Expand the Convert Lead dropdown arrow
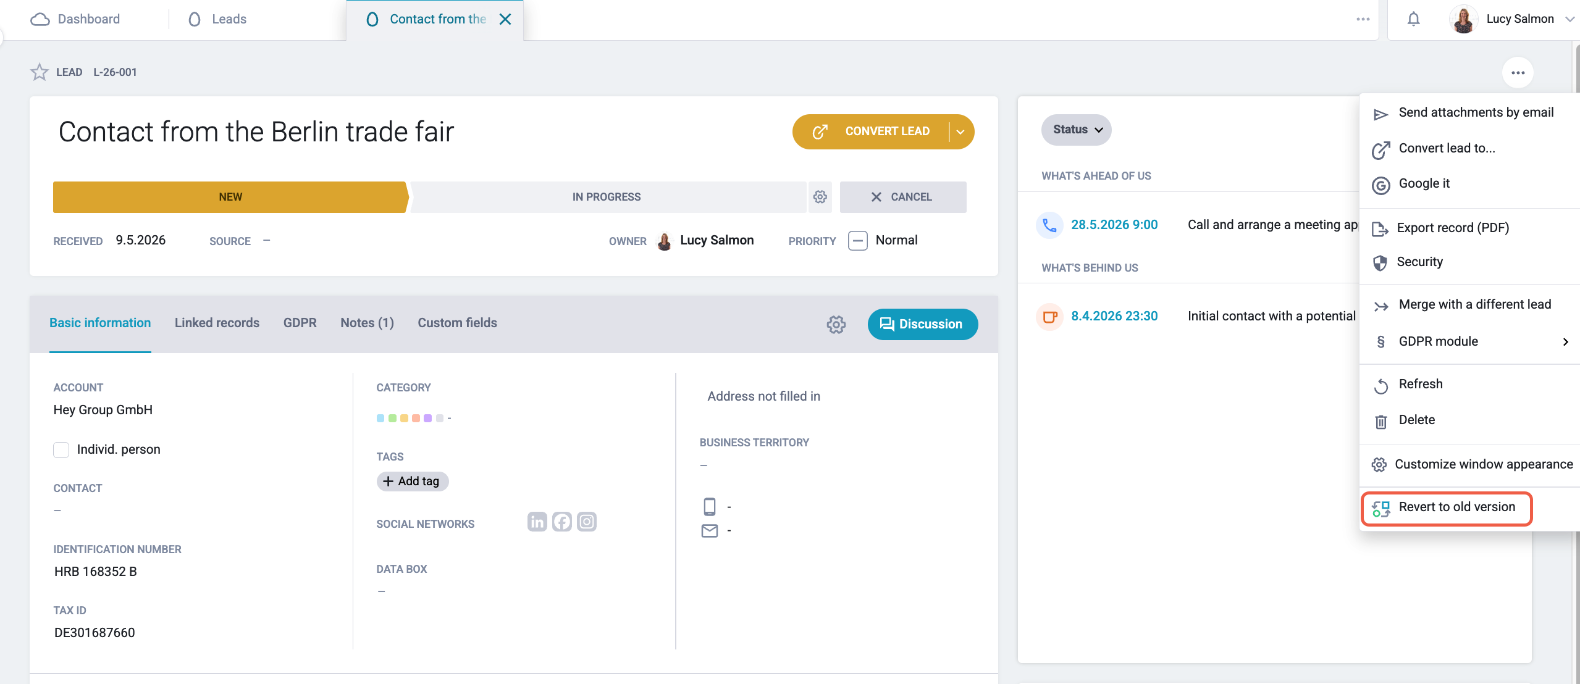 pyautogui.click(x=960, y=131)
